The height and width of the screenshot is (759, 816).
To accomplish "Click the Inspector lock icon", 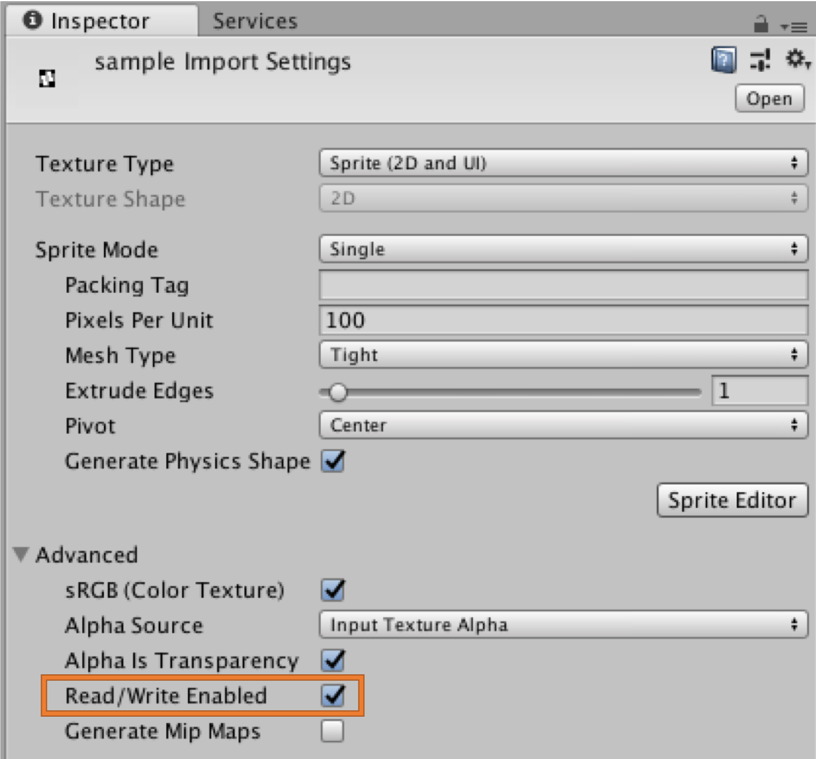I will [x=761, y=24].
